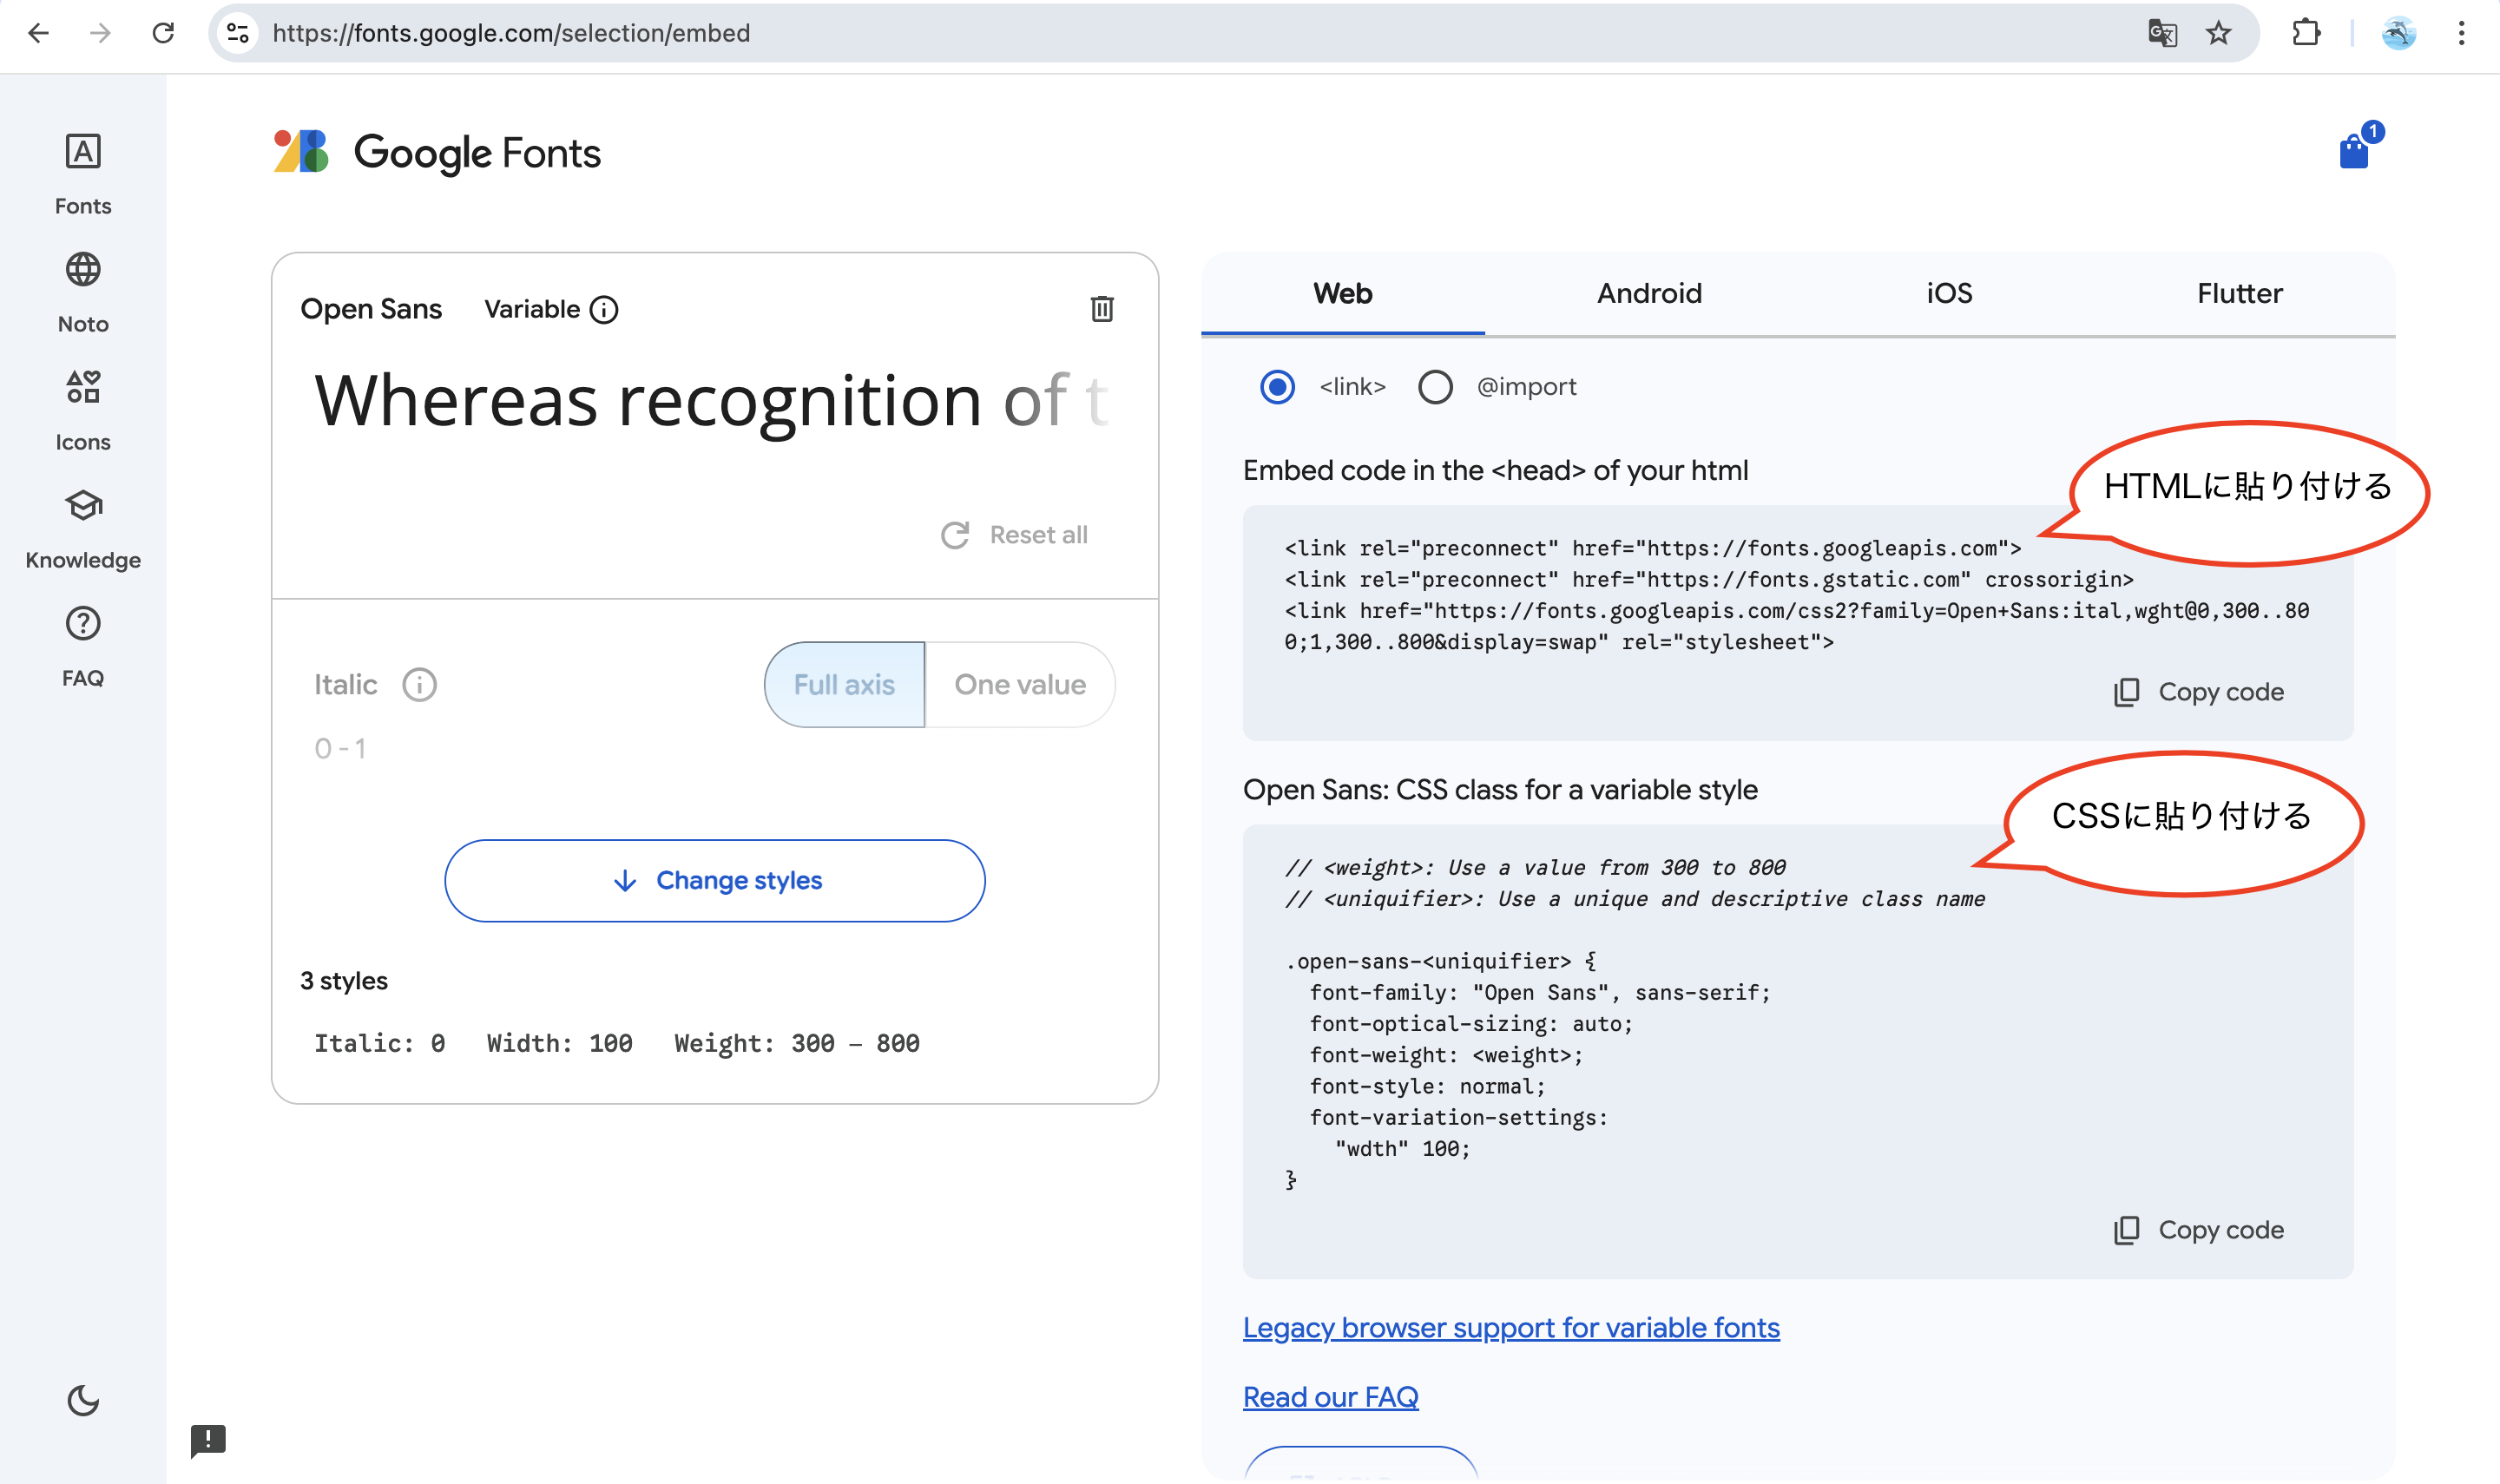Image resolution: width=2500 pixels, height=1484 pixels.
Task: Switch to the Flutter tab
Action: click(2239, 293)
